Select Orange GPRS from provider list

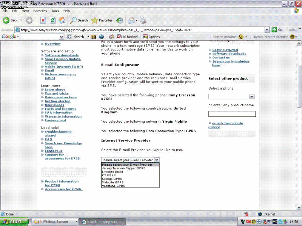coord(112,179)
